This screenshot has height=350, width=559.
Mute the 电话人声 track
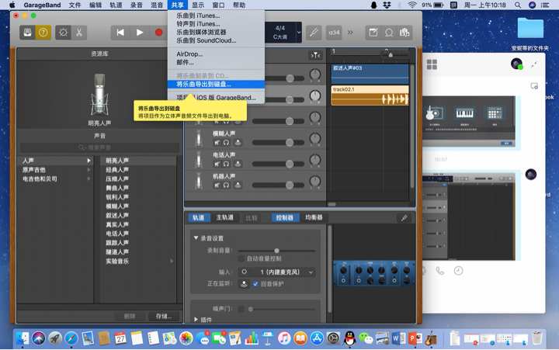click(x=217, y=164)
